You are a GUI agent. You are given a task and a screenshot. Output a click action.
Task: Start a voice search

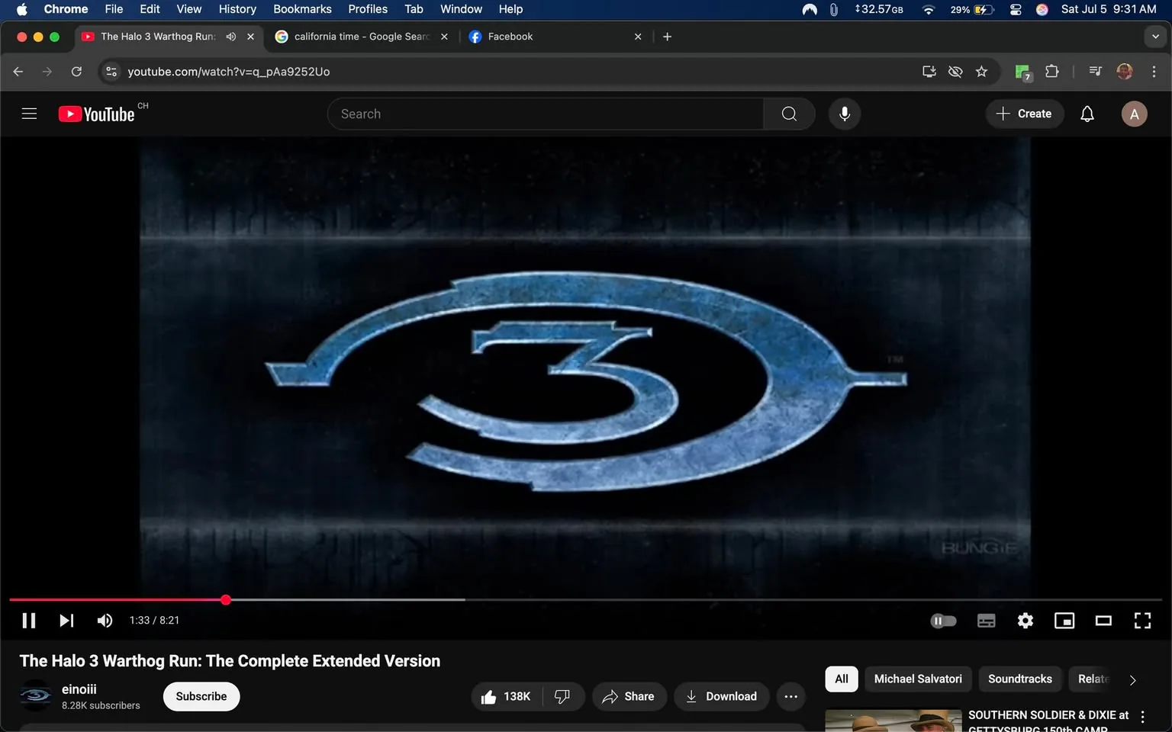(844, 114)
